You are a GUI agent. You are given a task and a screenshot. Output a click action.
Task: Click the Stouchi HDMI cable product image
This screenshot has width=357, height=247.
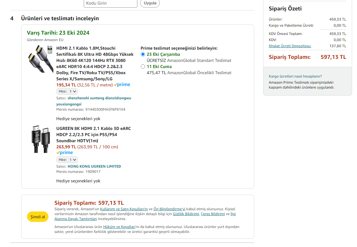pyautogui.click(x=40, y=59)
